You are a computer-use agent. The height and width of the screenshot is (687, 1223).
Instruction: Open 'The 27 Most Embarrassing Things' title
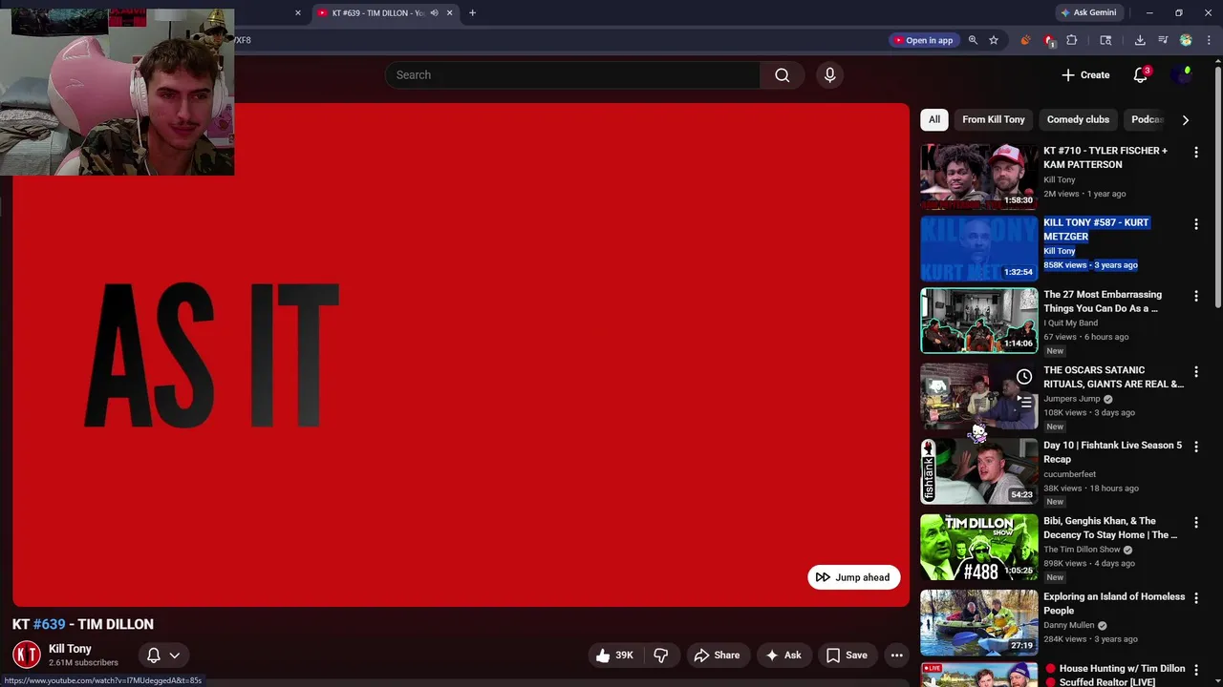(x=1103, y=302)
